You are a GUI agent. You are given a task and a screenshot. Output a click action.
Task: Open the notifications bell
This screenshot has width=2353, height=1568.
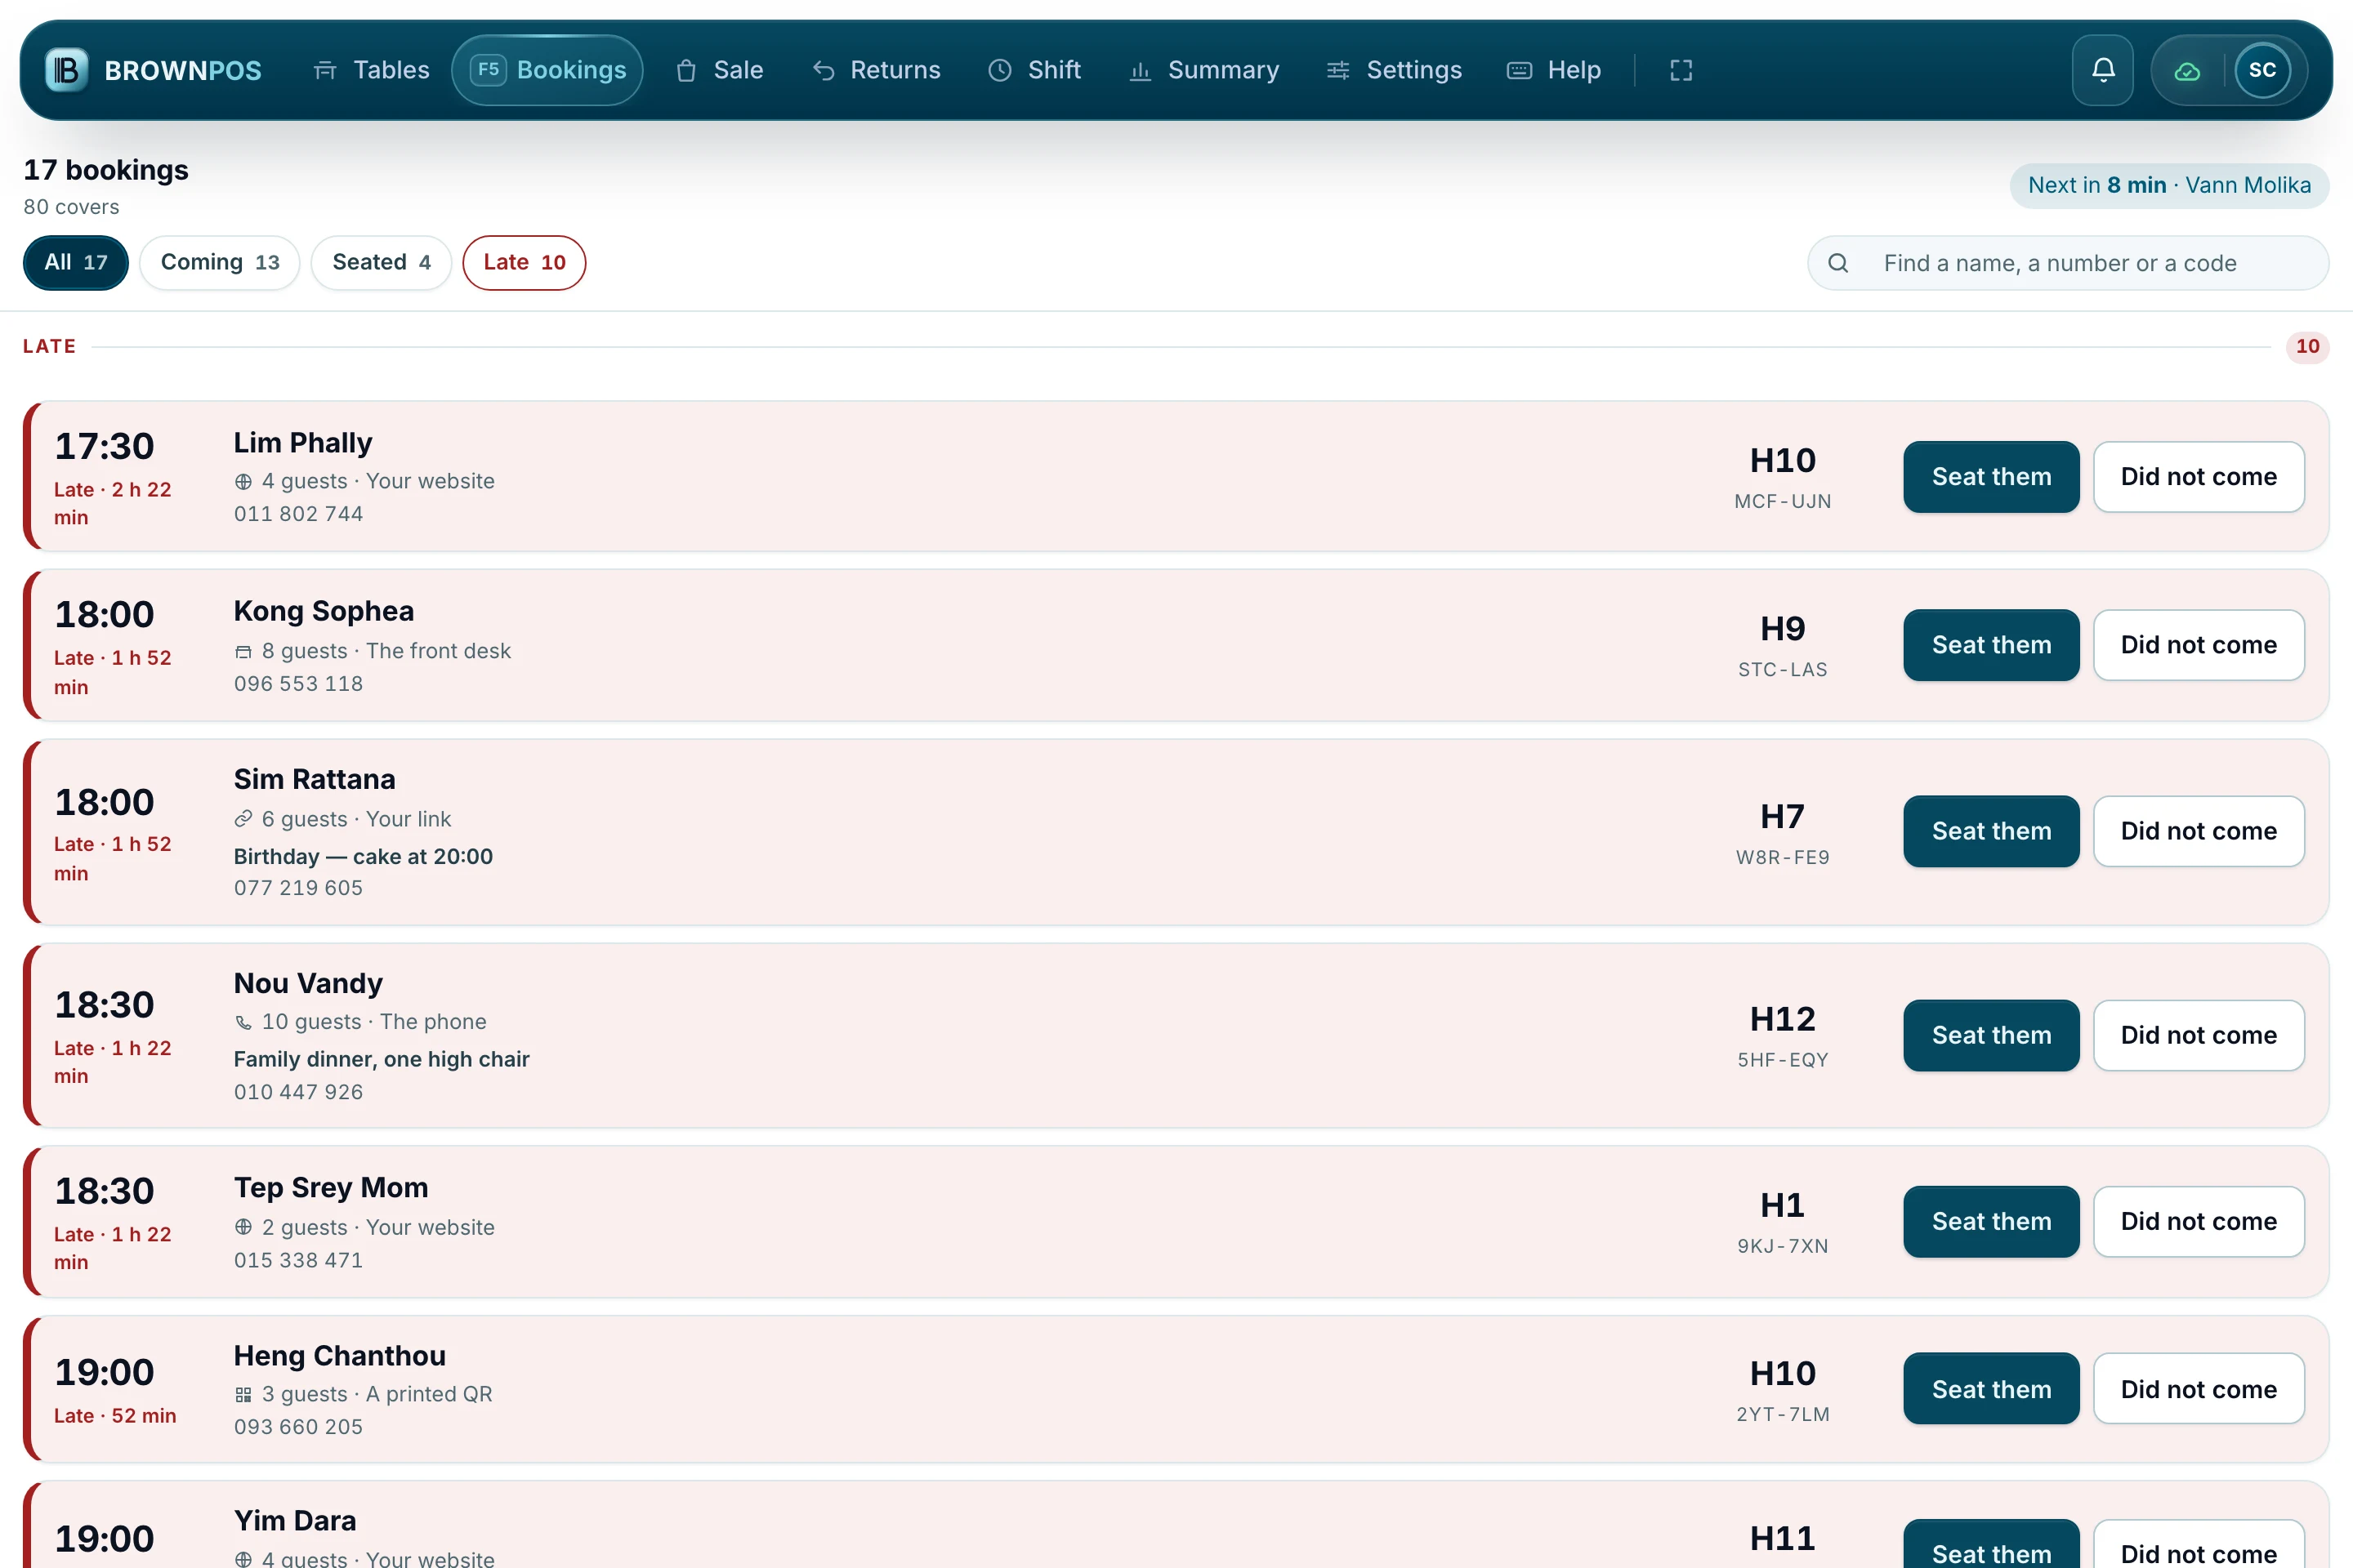[x=2103, y=70]
